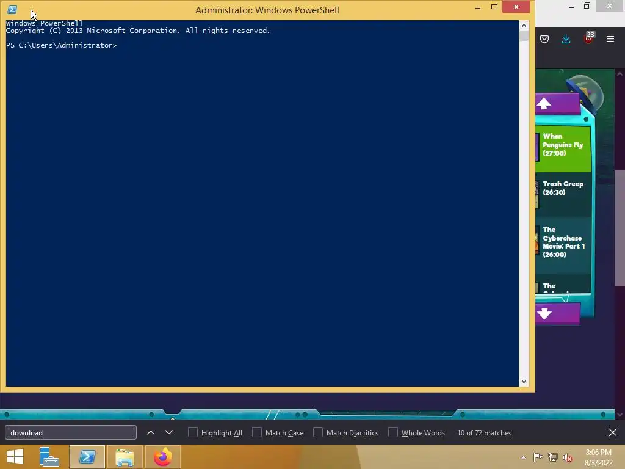625x469 pixels.
Task: Toggle Whole Words checkbox
Action: tap(392, 433)
